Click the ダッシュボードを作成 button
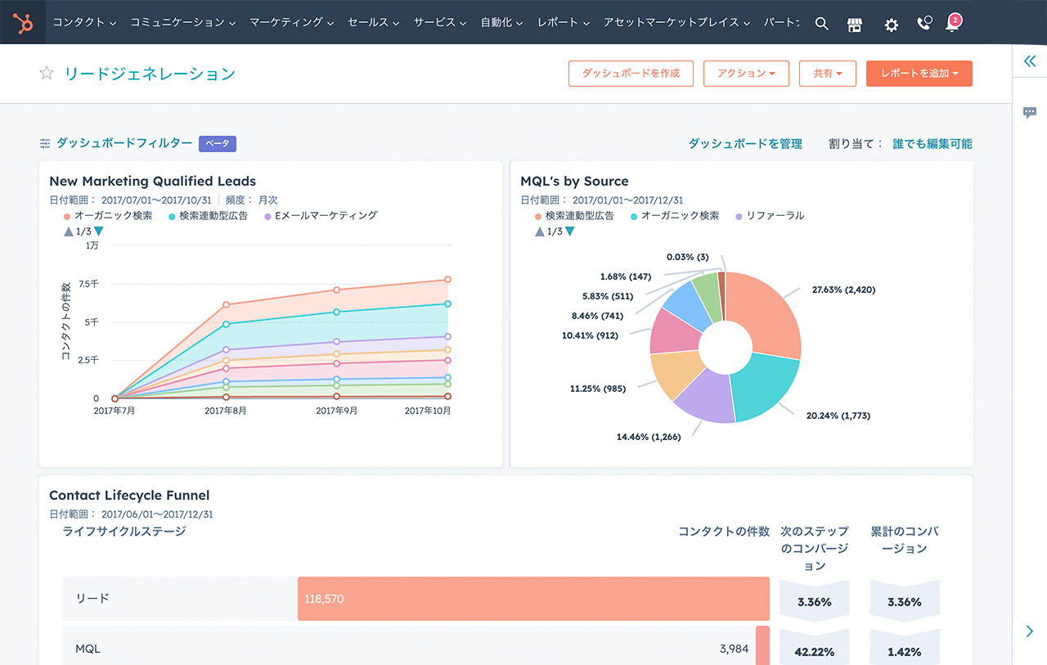Viewport: 1047px width, 665px height. coord(631,74)
